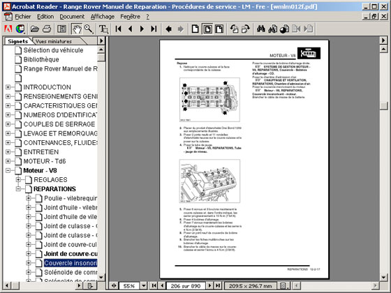The width and height of the screenshot is (391, 293).
Task: Click the document vertical scrollbar thumb
Action: 383,105
